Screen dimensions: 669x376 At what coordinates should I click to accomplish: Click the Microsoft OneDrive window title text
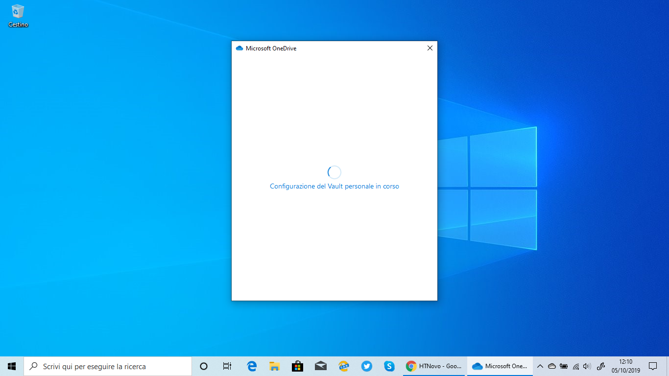(x=271, y=48)
